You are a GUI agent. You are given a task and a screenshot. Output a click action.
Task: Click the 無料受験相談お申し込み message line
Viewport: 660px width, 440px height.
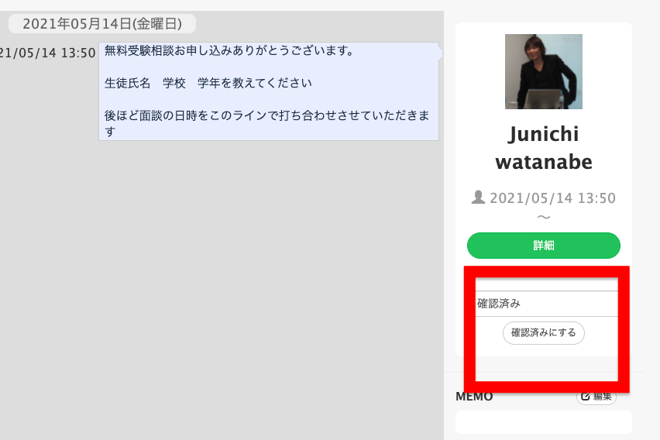click(x=229, y=50)
